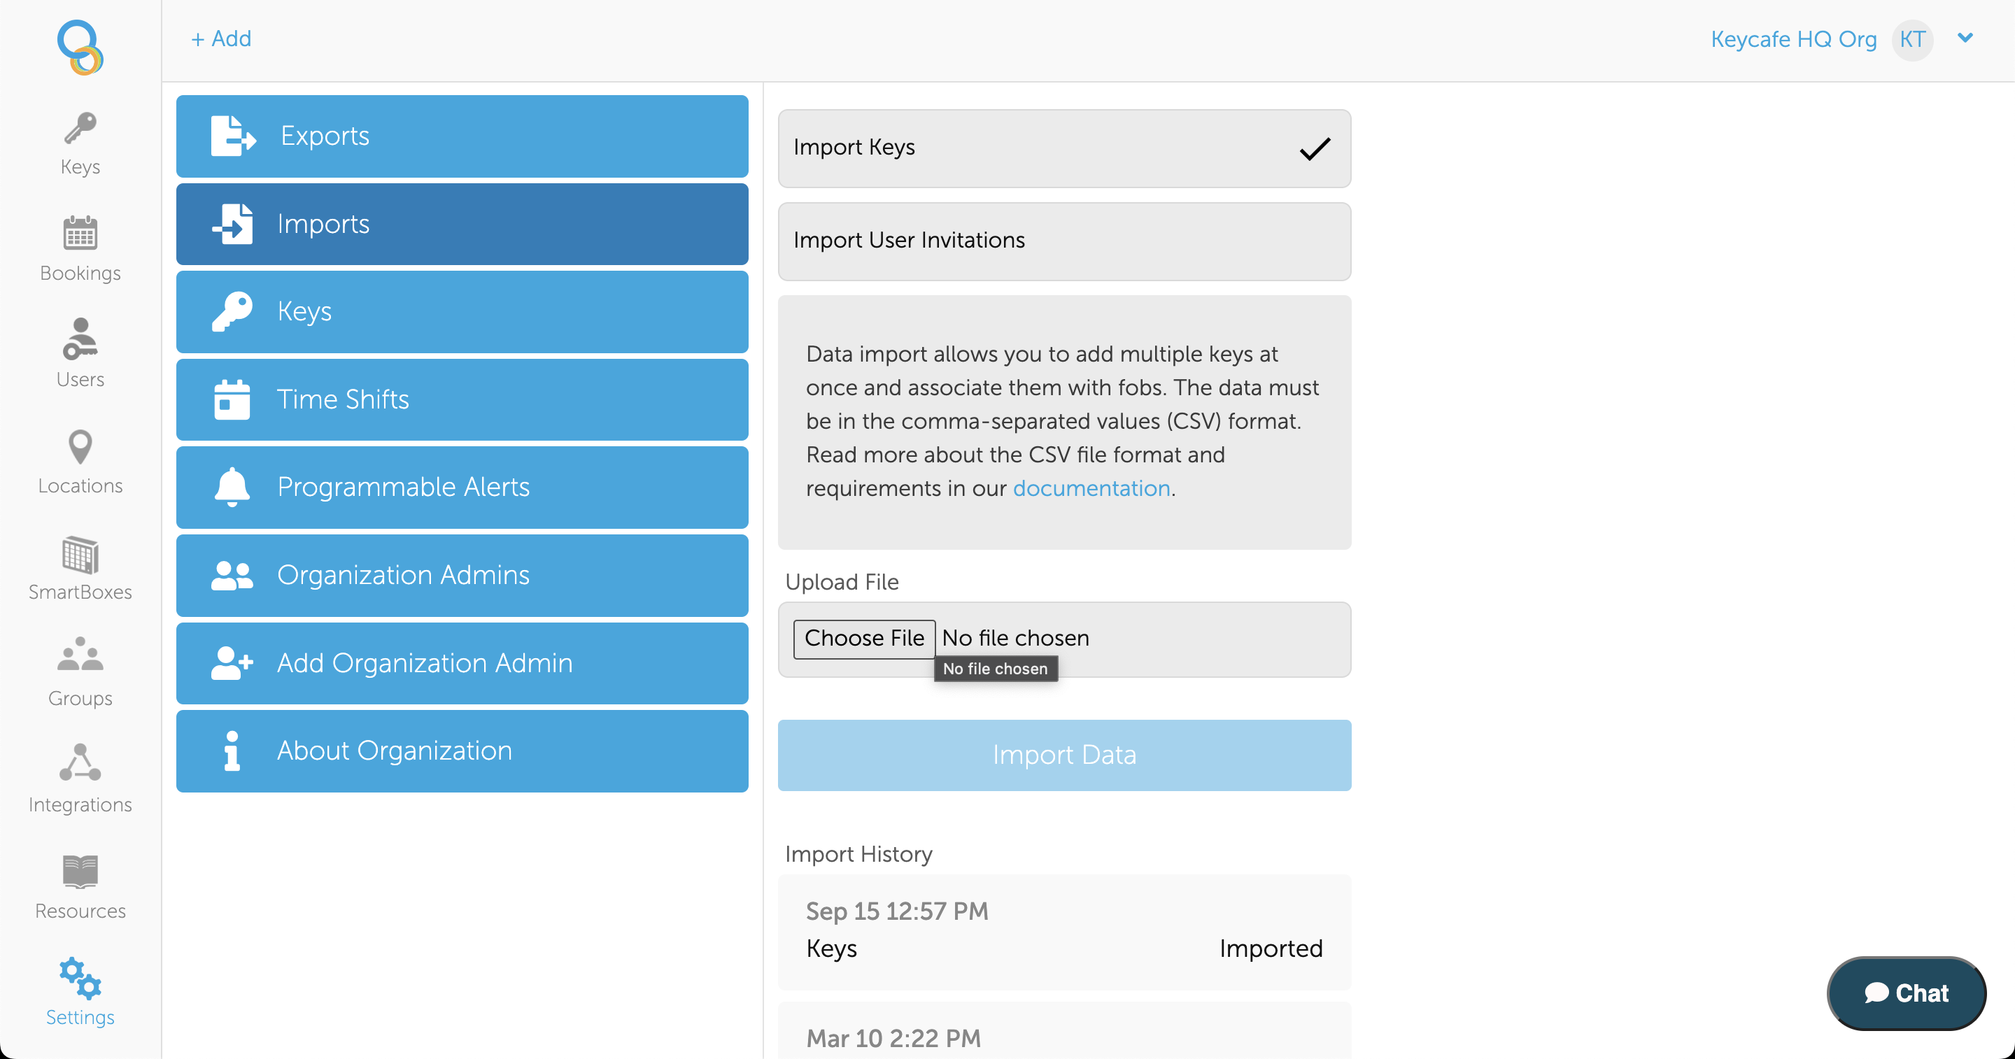Select the Imports settings menu
2015x1059 pixels.
click(462, 224)
